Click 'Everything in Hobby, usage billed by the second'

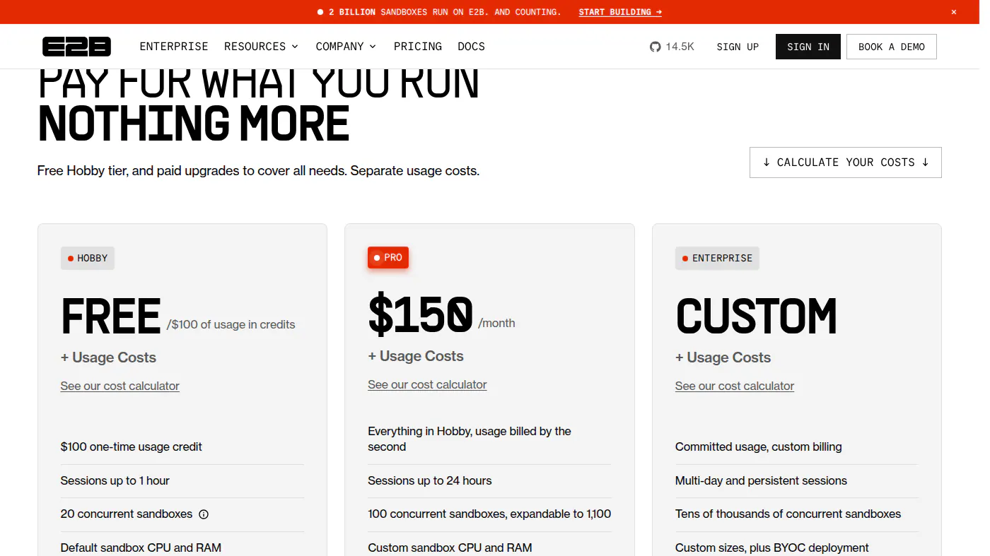[470, 439]
